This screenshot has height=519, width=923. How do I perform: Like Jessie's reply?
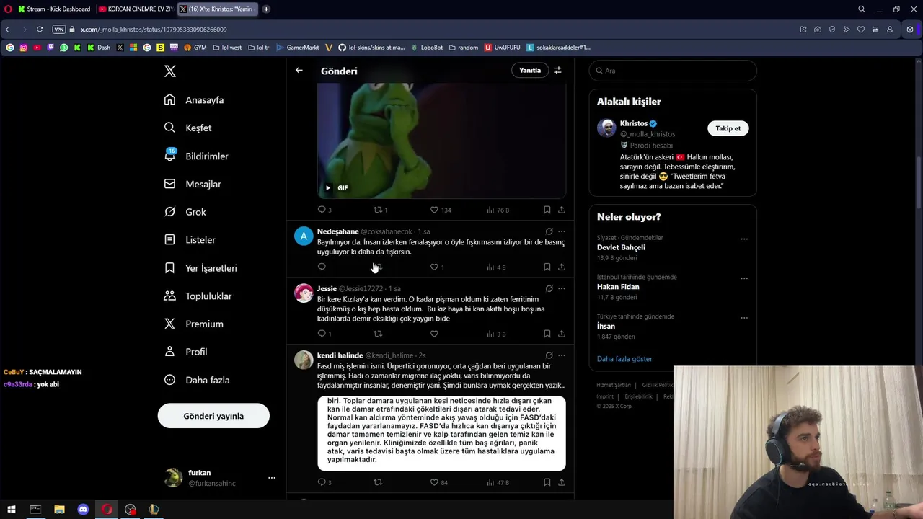tap(434, 334)
